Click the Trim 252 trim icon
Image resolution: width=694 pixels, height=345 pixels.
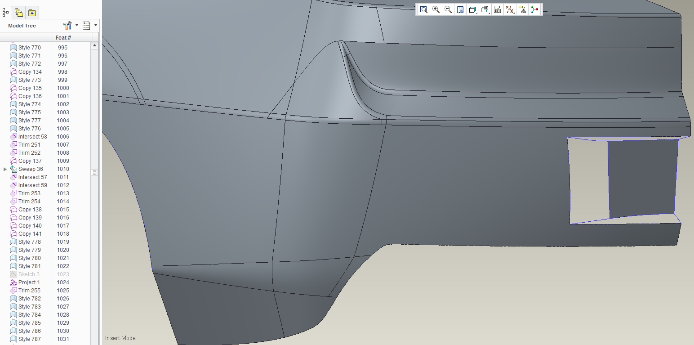(x=13, y=153)
